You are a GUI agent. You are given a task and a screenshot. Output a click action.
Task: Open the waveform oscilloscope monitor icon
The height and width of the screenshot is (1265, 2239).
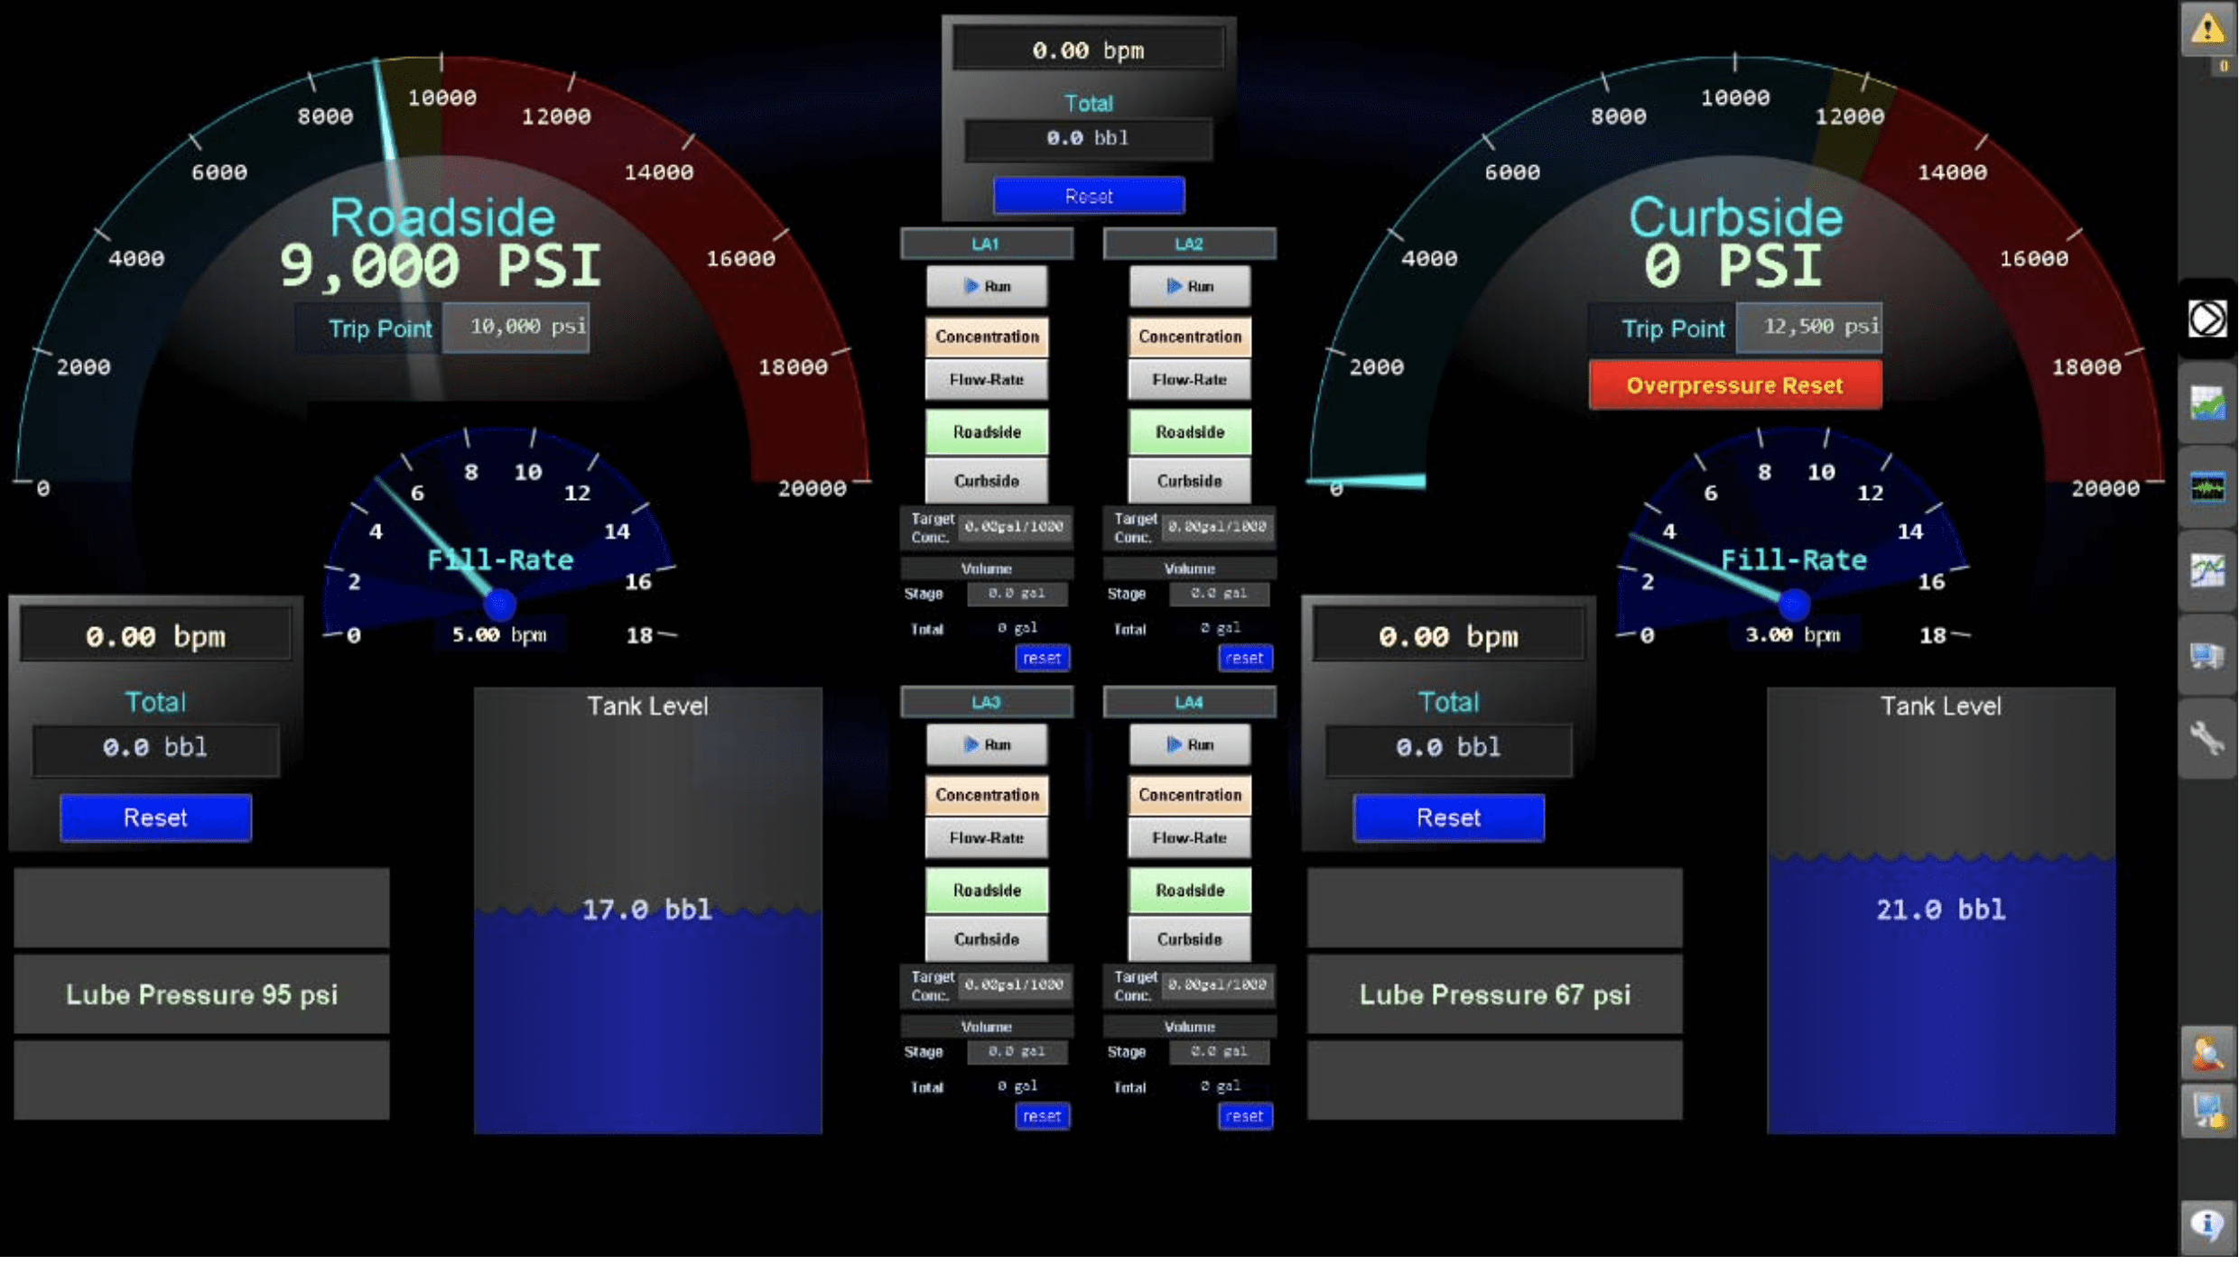click(2208, 488)
